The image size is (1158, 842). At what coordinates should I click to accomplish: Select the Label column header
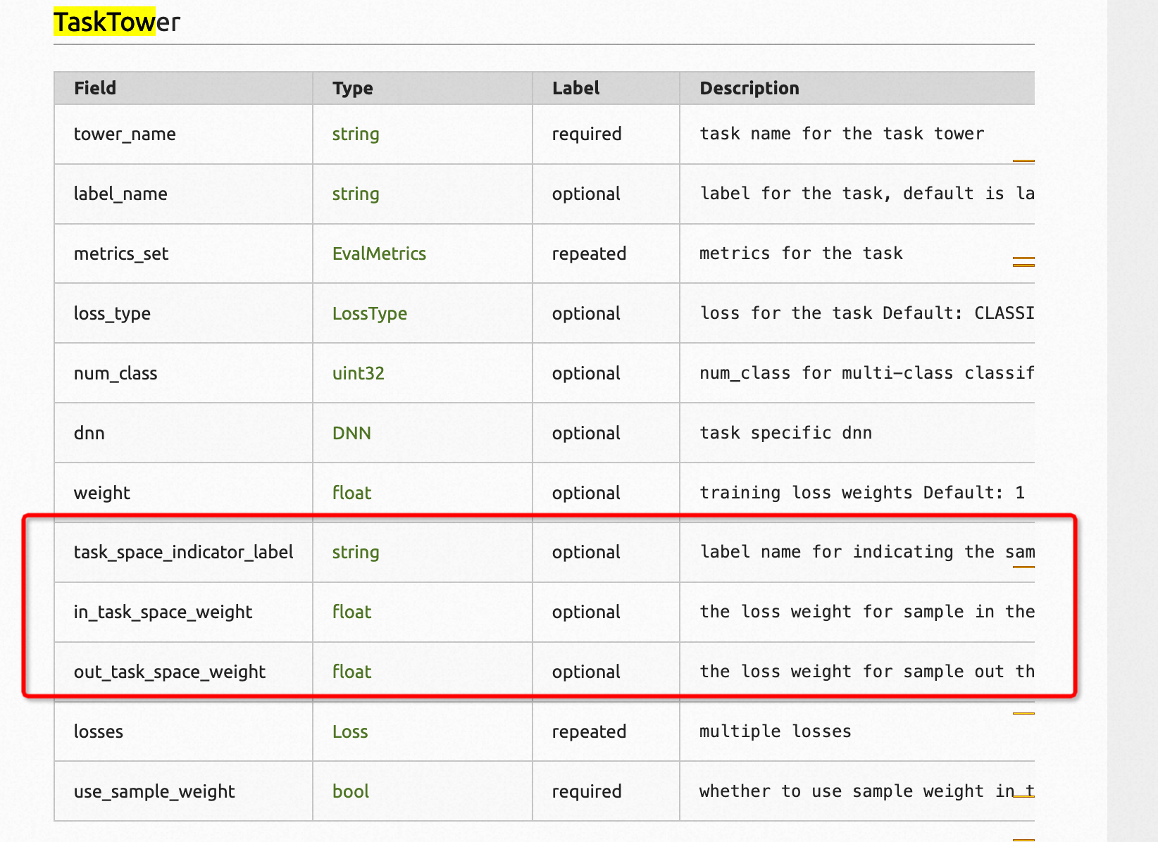point(606,88)
